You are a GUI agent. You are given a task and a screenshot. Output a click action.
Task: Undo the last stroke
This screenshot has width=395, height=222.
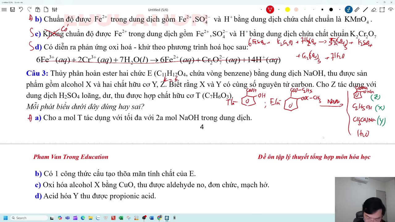tap(21, 10)
